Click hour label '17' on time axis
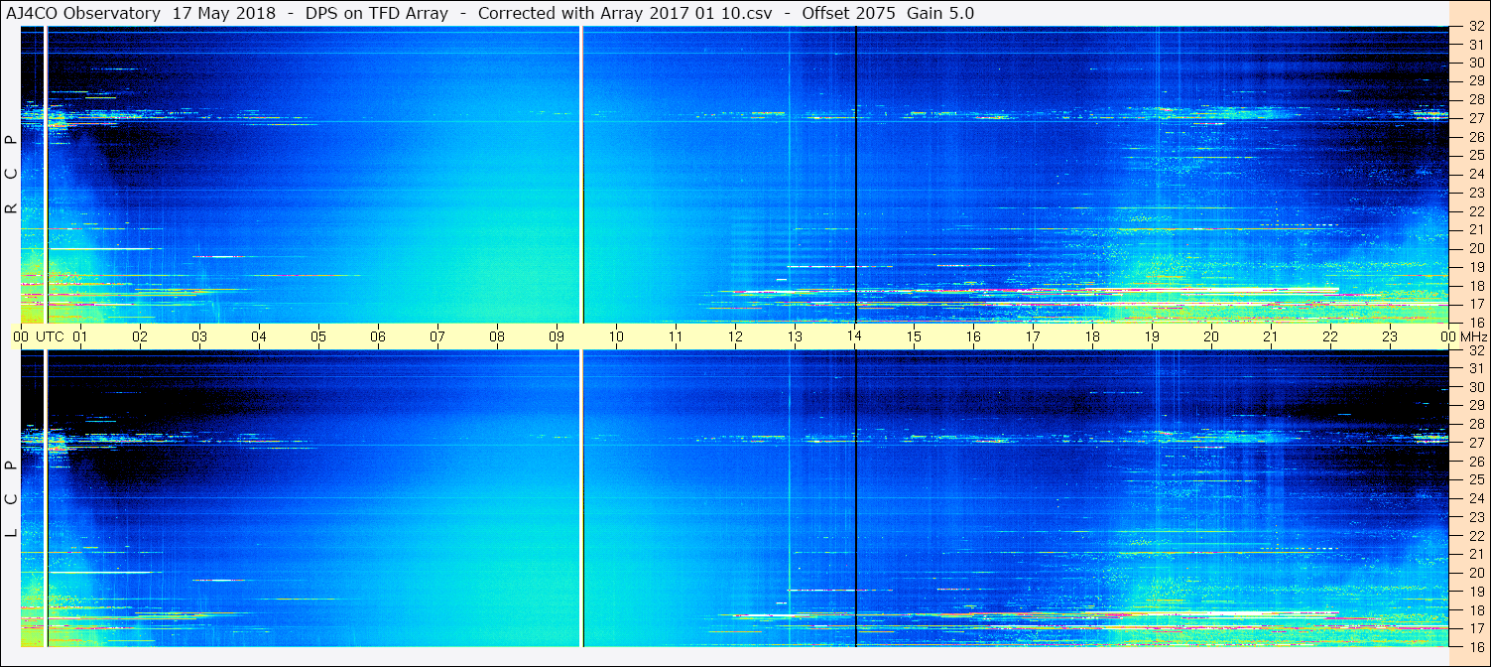This screenshot has width=1491, height=667. (1033, 336)
